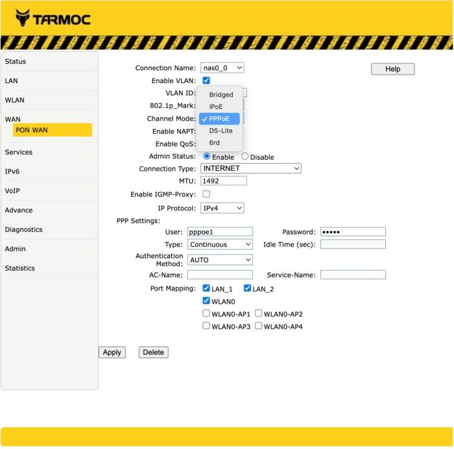Screen dimensions: 454x449
Task: Open the Connection Name dropdown
Action: [222, 67]
